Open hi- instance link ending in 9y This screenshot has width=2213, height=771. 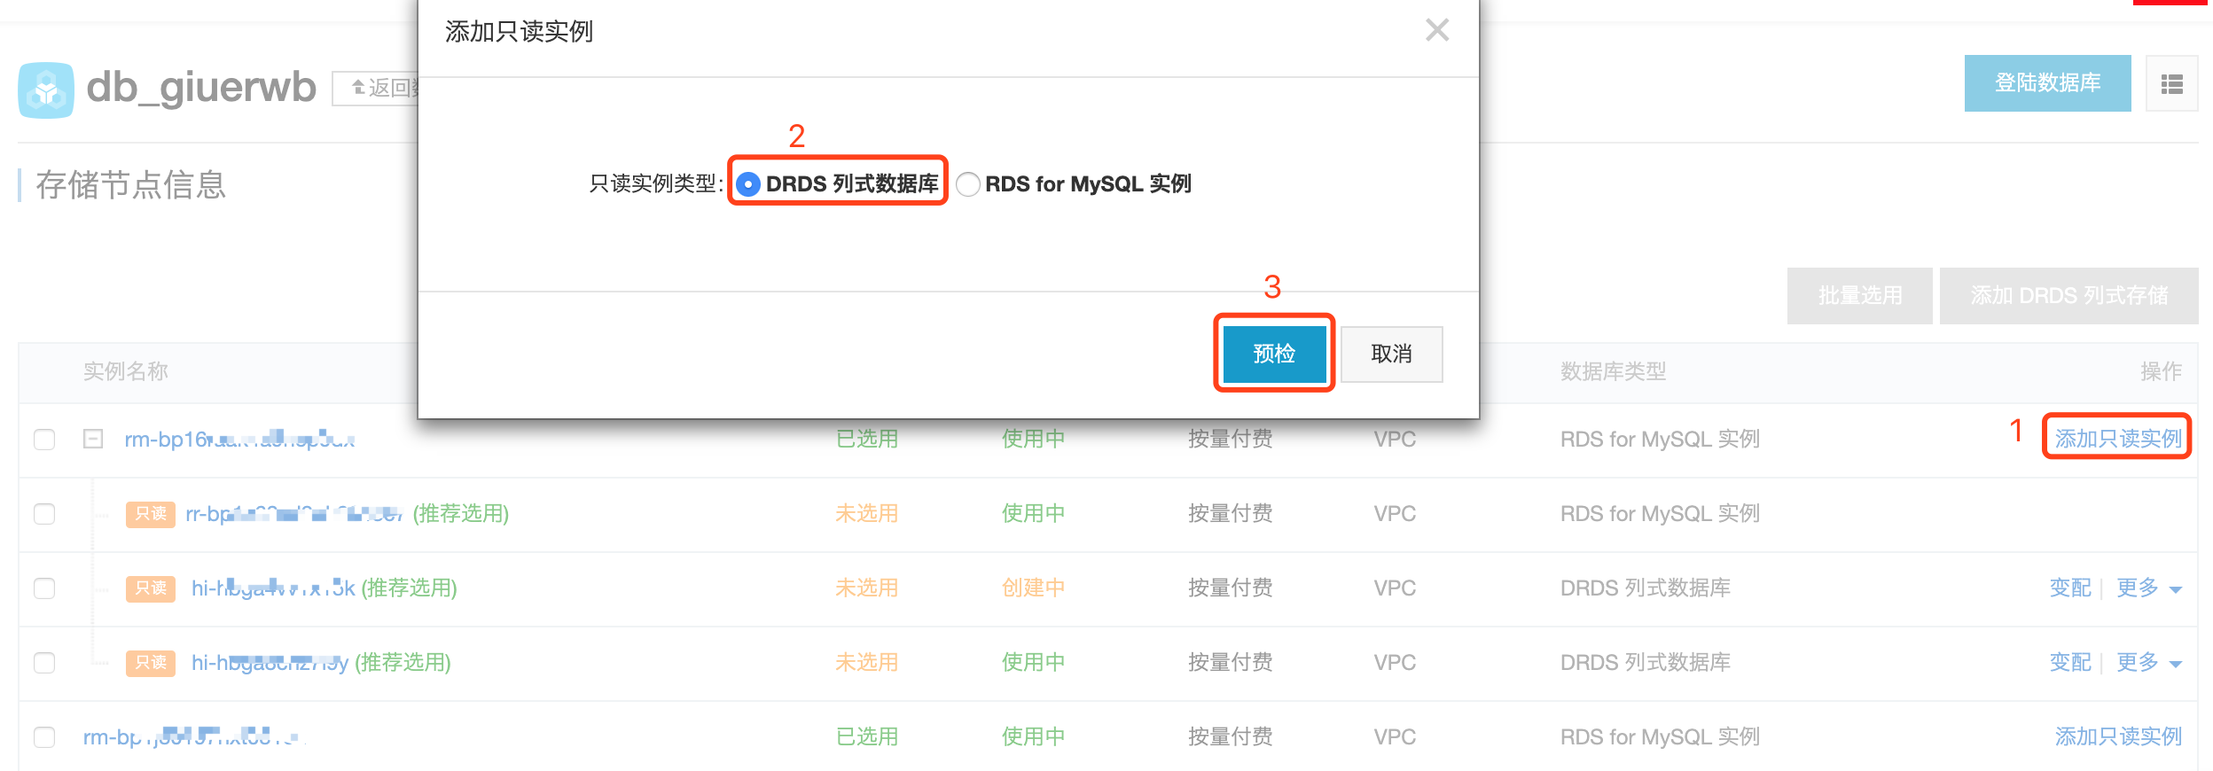(x=270, y=662)
